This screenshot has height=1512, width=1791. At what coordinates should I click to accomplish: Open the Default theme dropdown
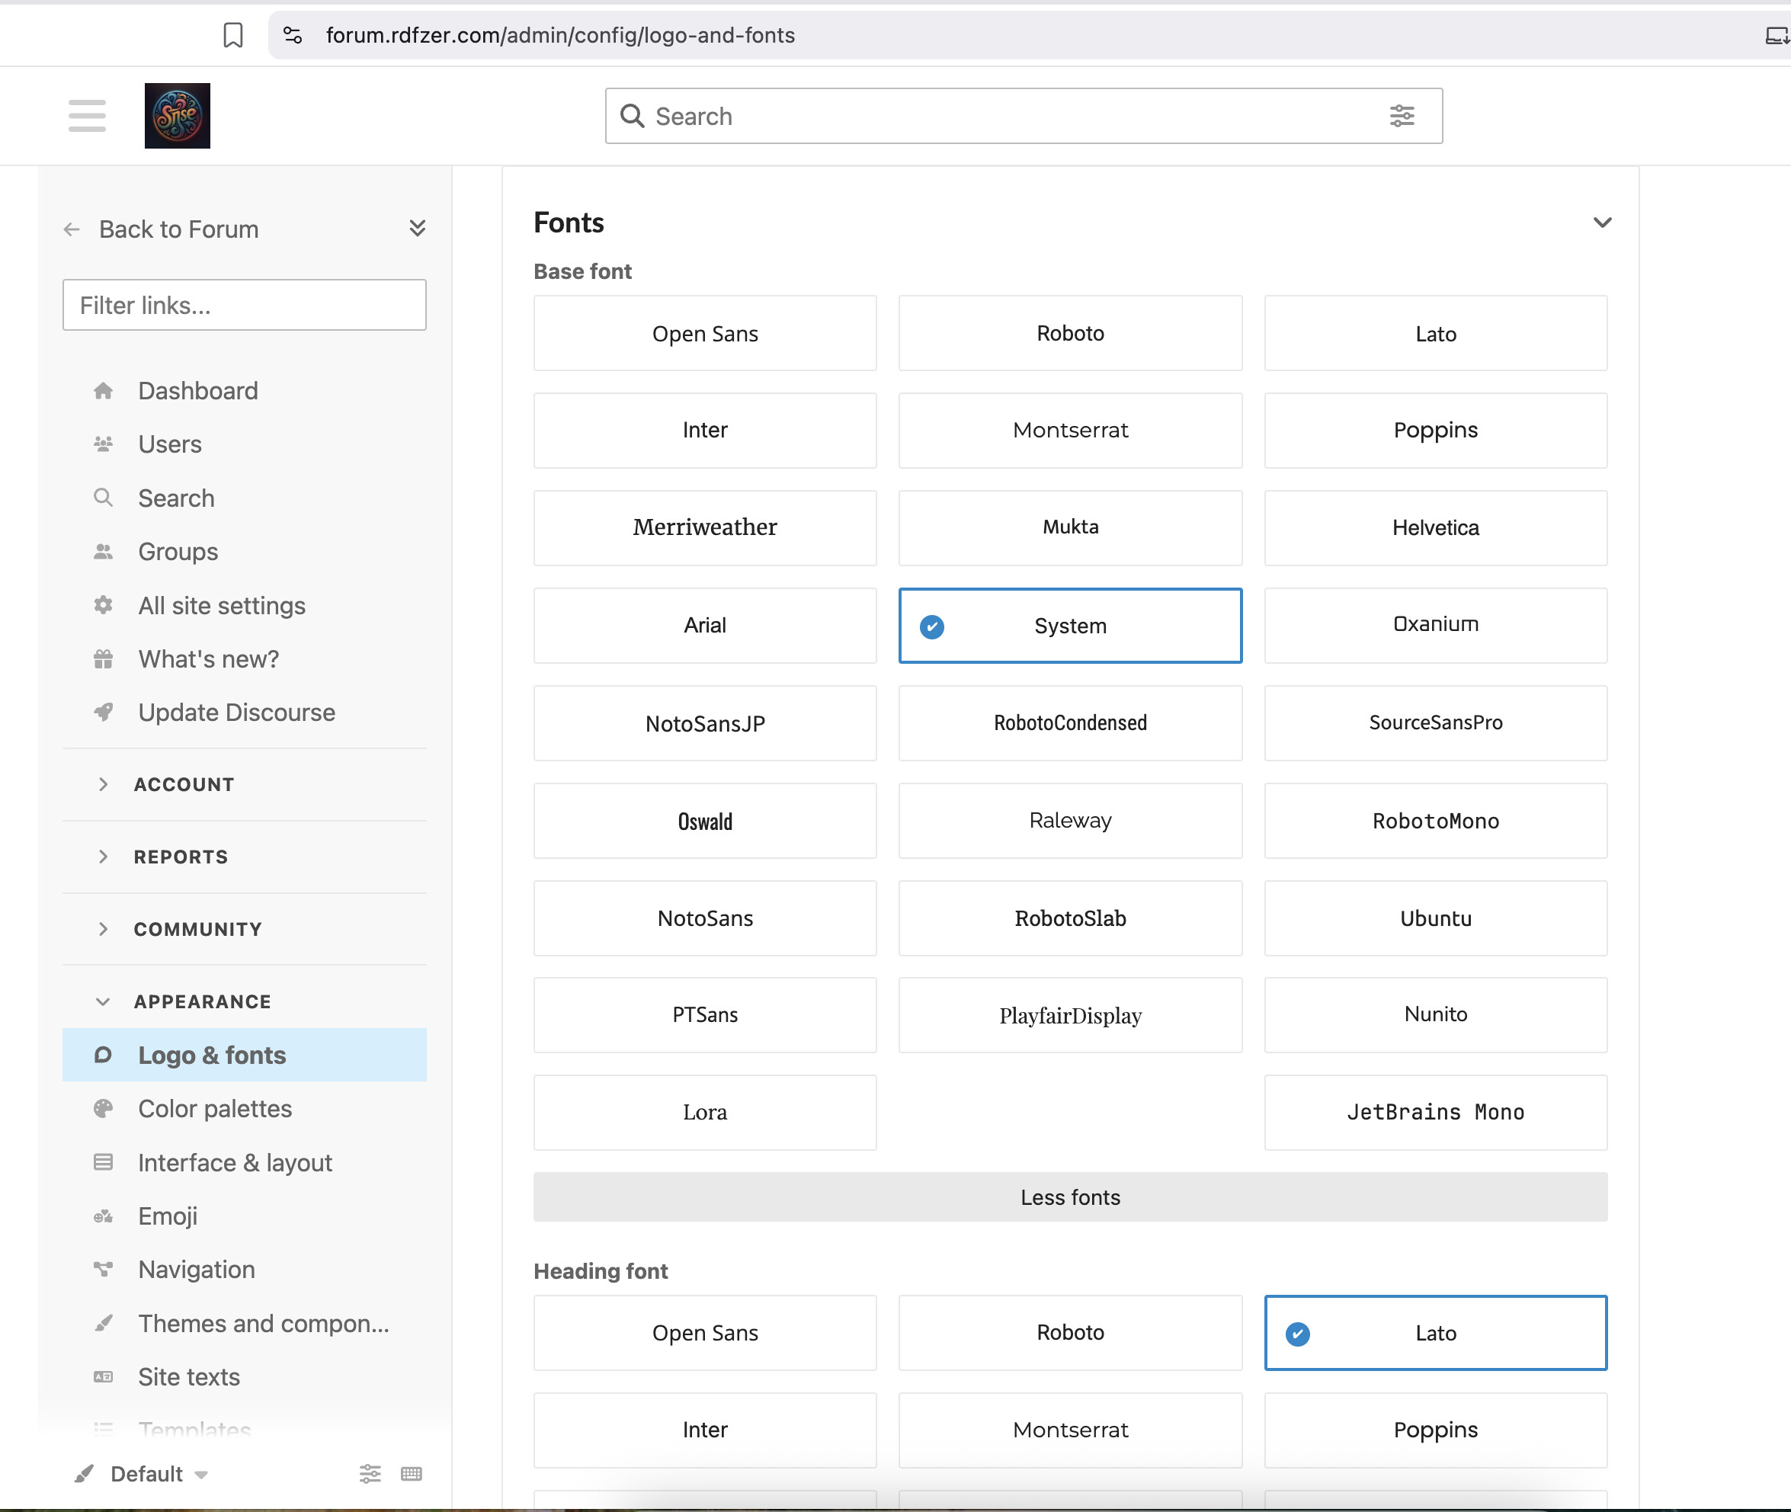click(146, 1473)
